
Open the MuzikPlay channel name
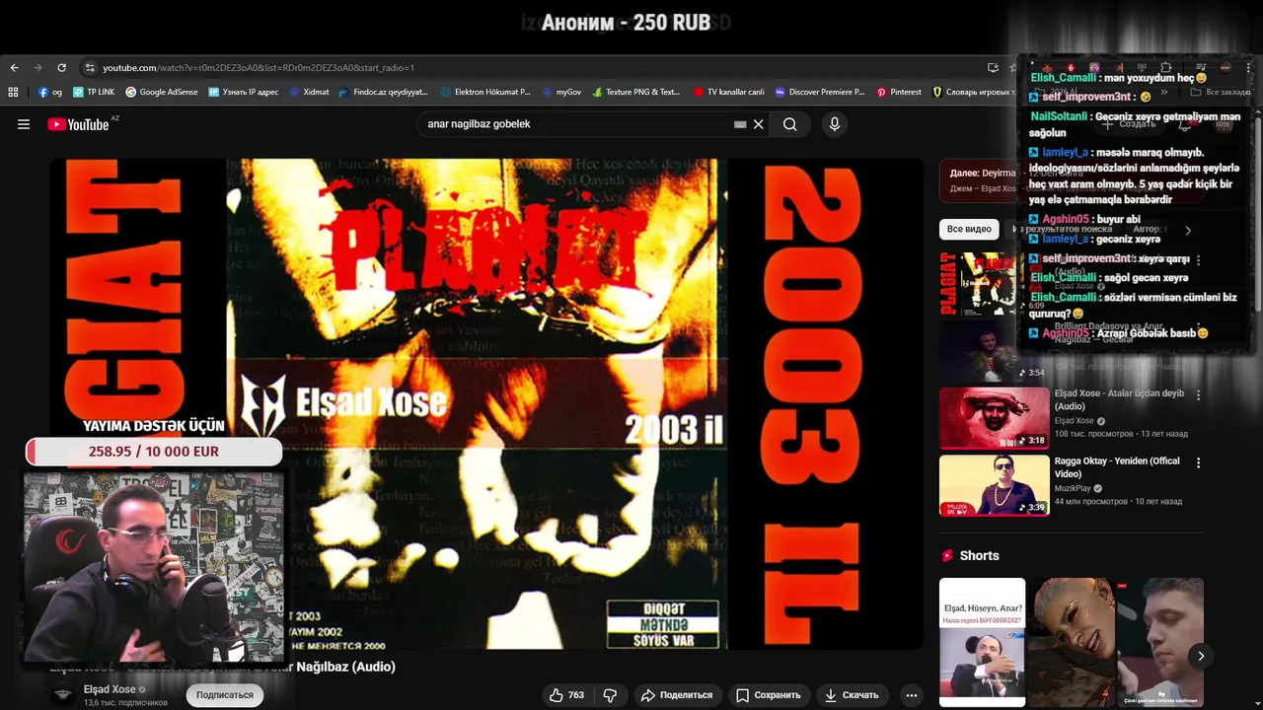coord(1073,488)
